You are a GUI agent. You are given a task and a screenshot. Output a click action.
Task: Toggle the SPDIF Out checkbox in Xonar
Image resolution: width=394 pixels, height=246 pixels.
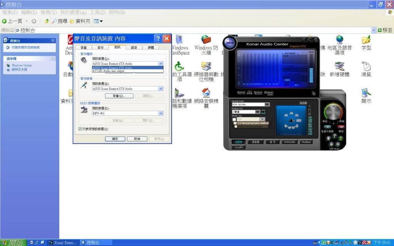point(234,120)
